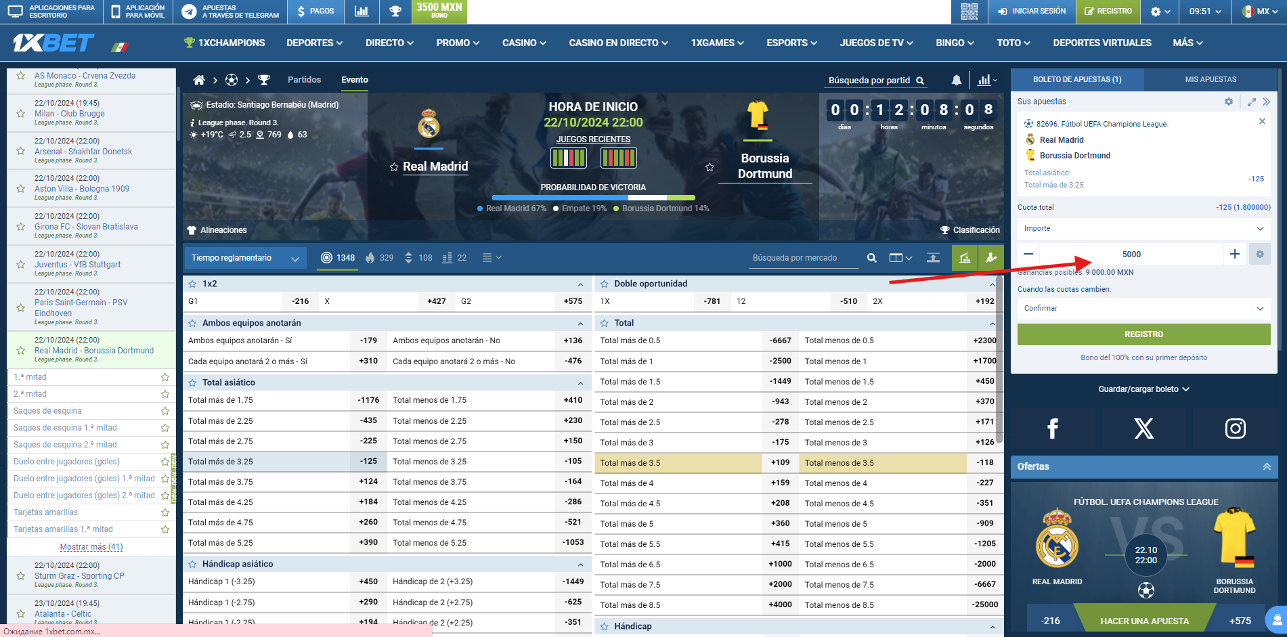This screenshot has width=1287, height=637.
Task: Open the DEPORTES menu
Action: click(x=315, y=43)
